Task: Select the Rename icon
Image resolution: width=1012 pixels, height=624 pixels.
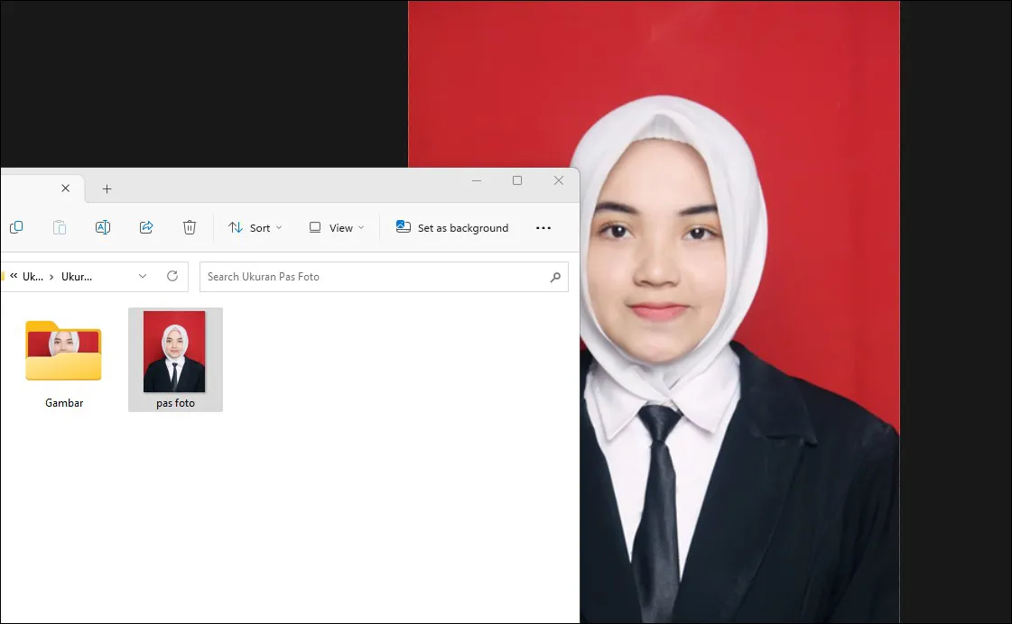Action: tap(102, 227)
